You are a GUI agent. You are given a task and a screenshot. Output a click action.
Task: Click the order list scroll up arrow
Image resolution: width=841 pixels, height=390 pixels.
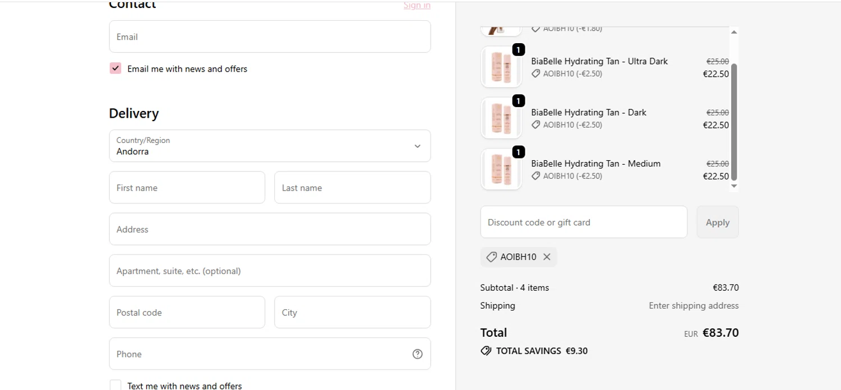point(734,32)
